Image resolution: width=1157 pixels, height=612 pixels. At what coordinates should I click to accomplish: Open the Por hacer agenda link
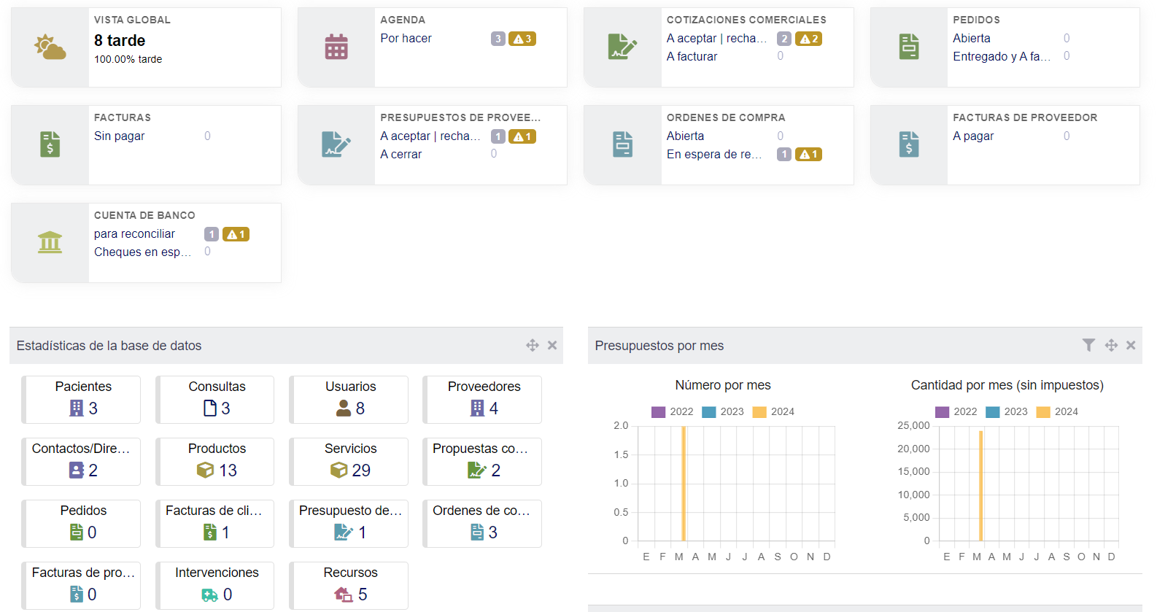(406, 38)
